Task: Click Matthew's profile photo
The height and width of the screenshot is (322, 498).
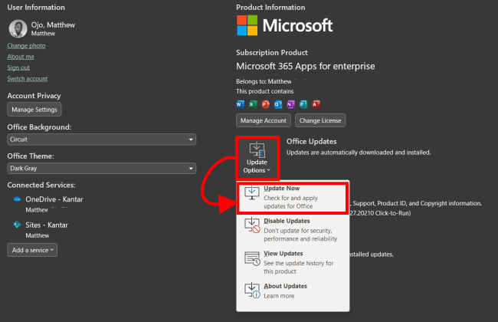Action: (x=18, y=29)
